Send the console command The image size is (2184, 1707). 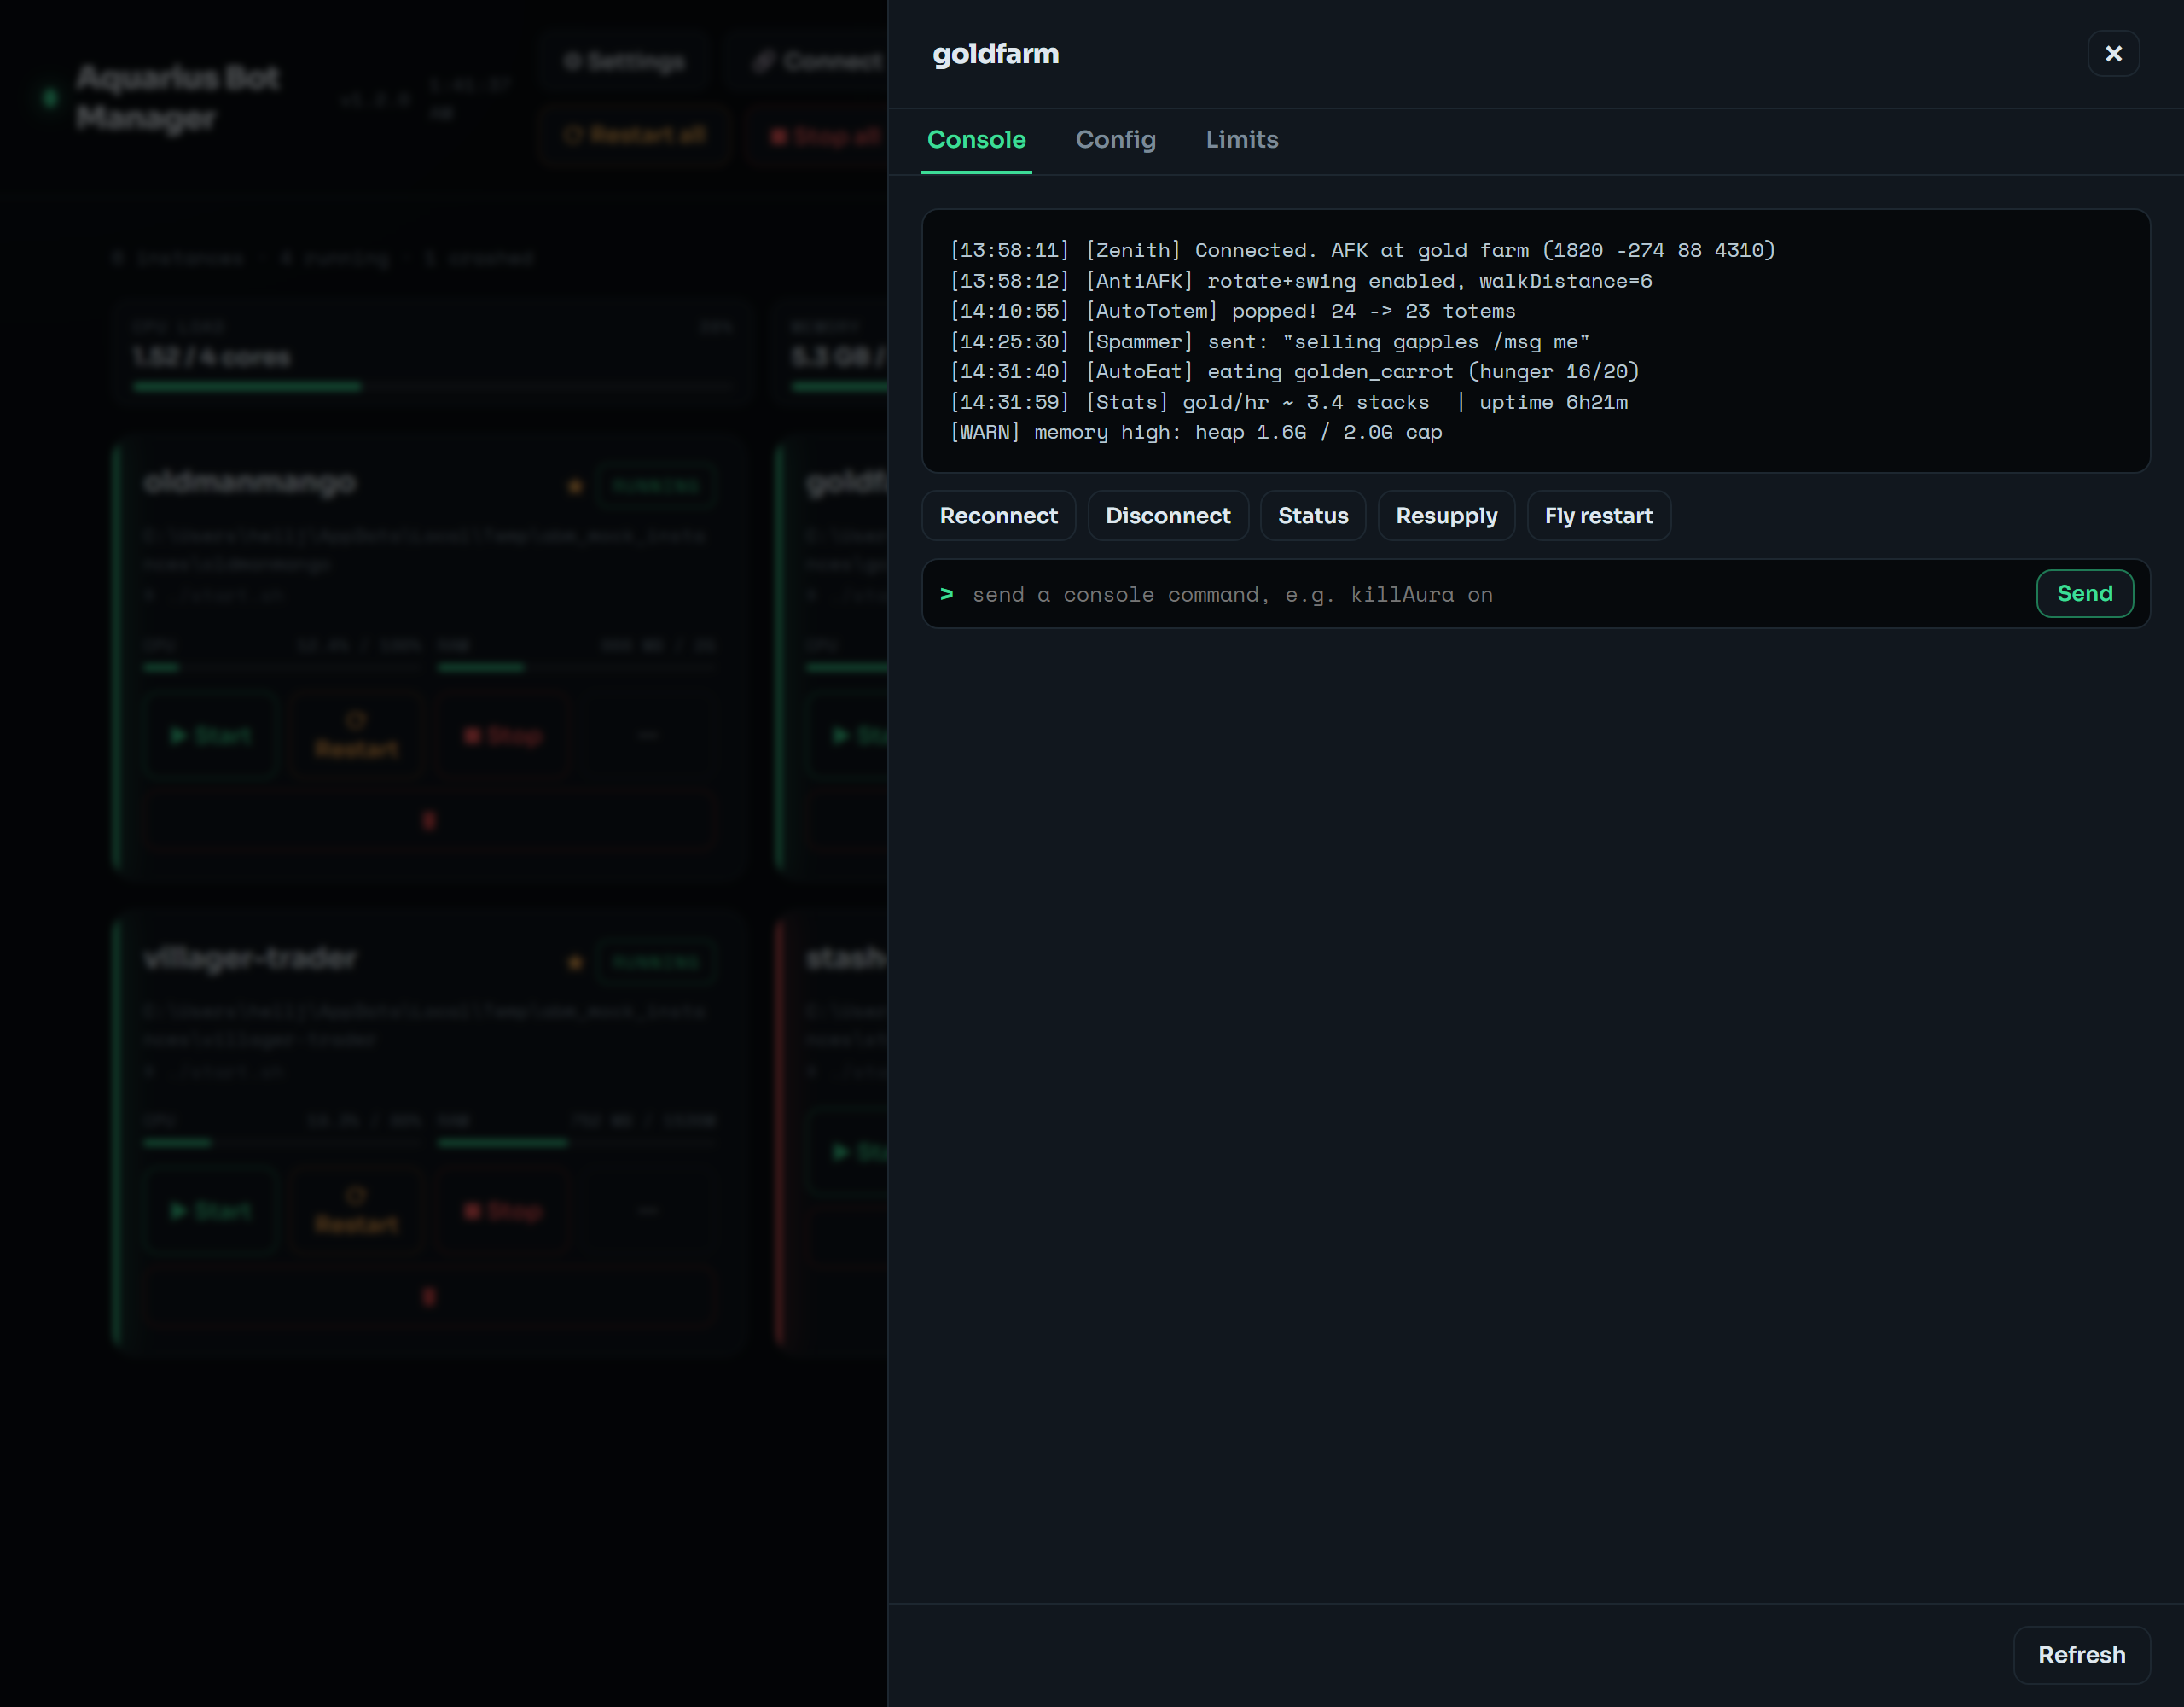click(2084, 594)
